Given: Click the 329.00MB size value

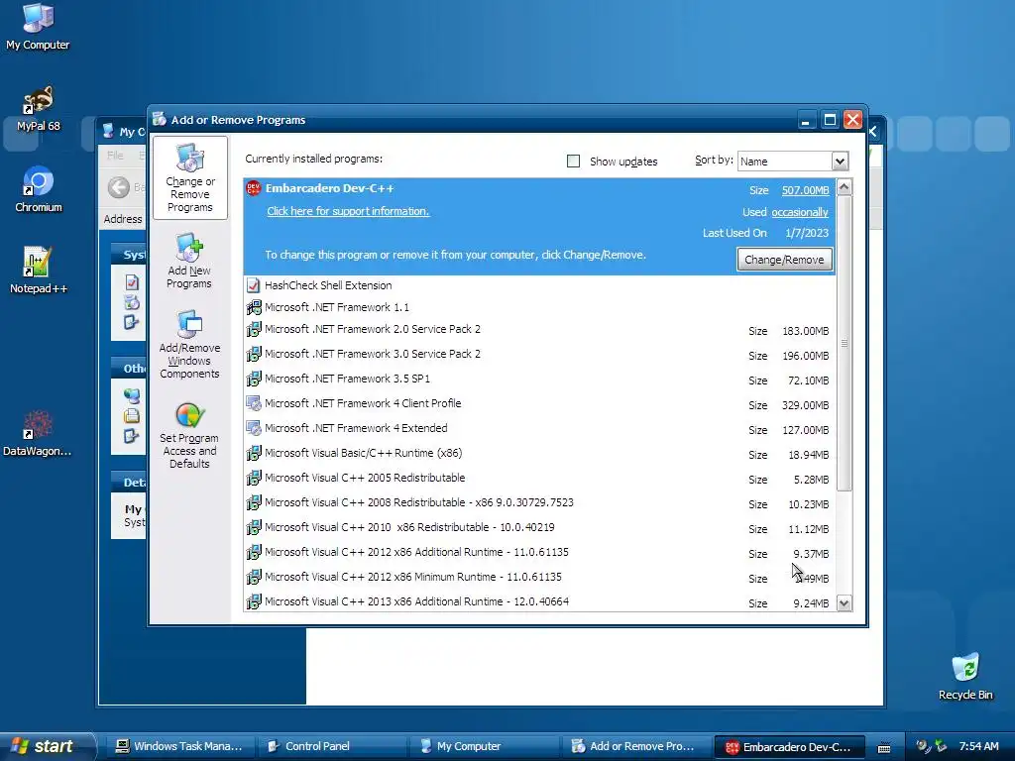Looking at the screenshot, I should pyautogui.click(x=805, y=405).
